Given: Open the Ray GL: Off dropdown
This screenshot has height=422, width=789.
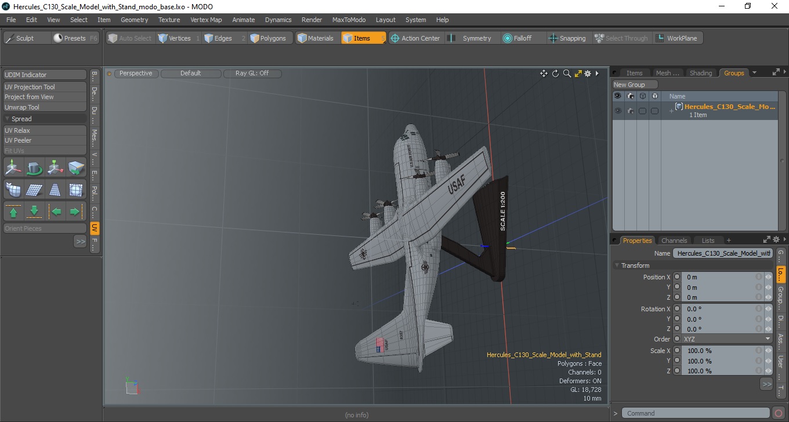Looking at the screenshot, I should pyautogui.click(x=252, y=74).
